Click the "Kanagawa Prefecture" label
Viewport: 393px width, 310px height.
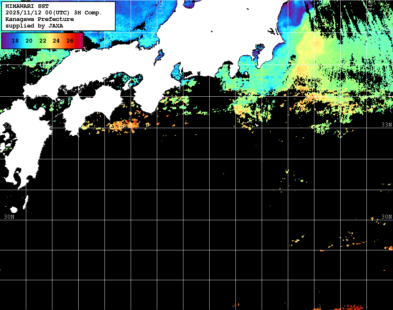pos(39,19)
